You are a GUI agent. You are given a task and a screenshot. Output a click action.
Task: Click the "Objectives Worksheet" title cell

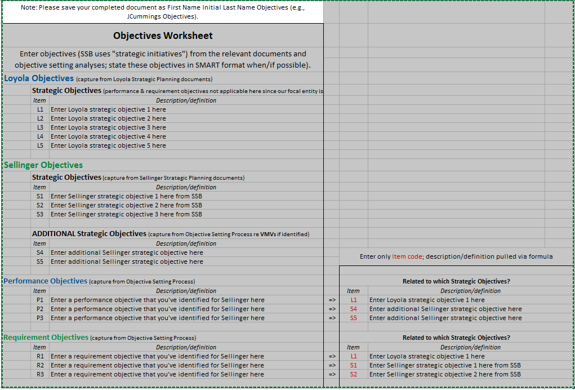coord(163,36)
